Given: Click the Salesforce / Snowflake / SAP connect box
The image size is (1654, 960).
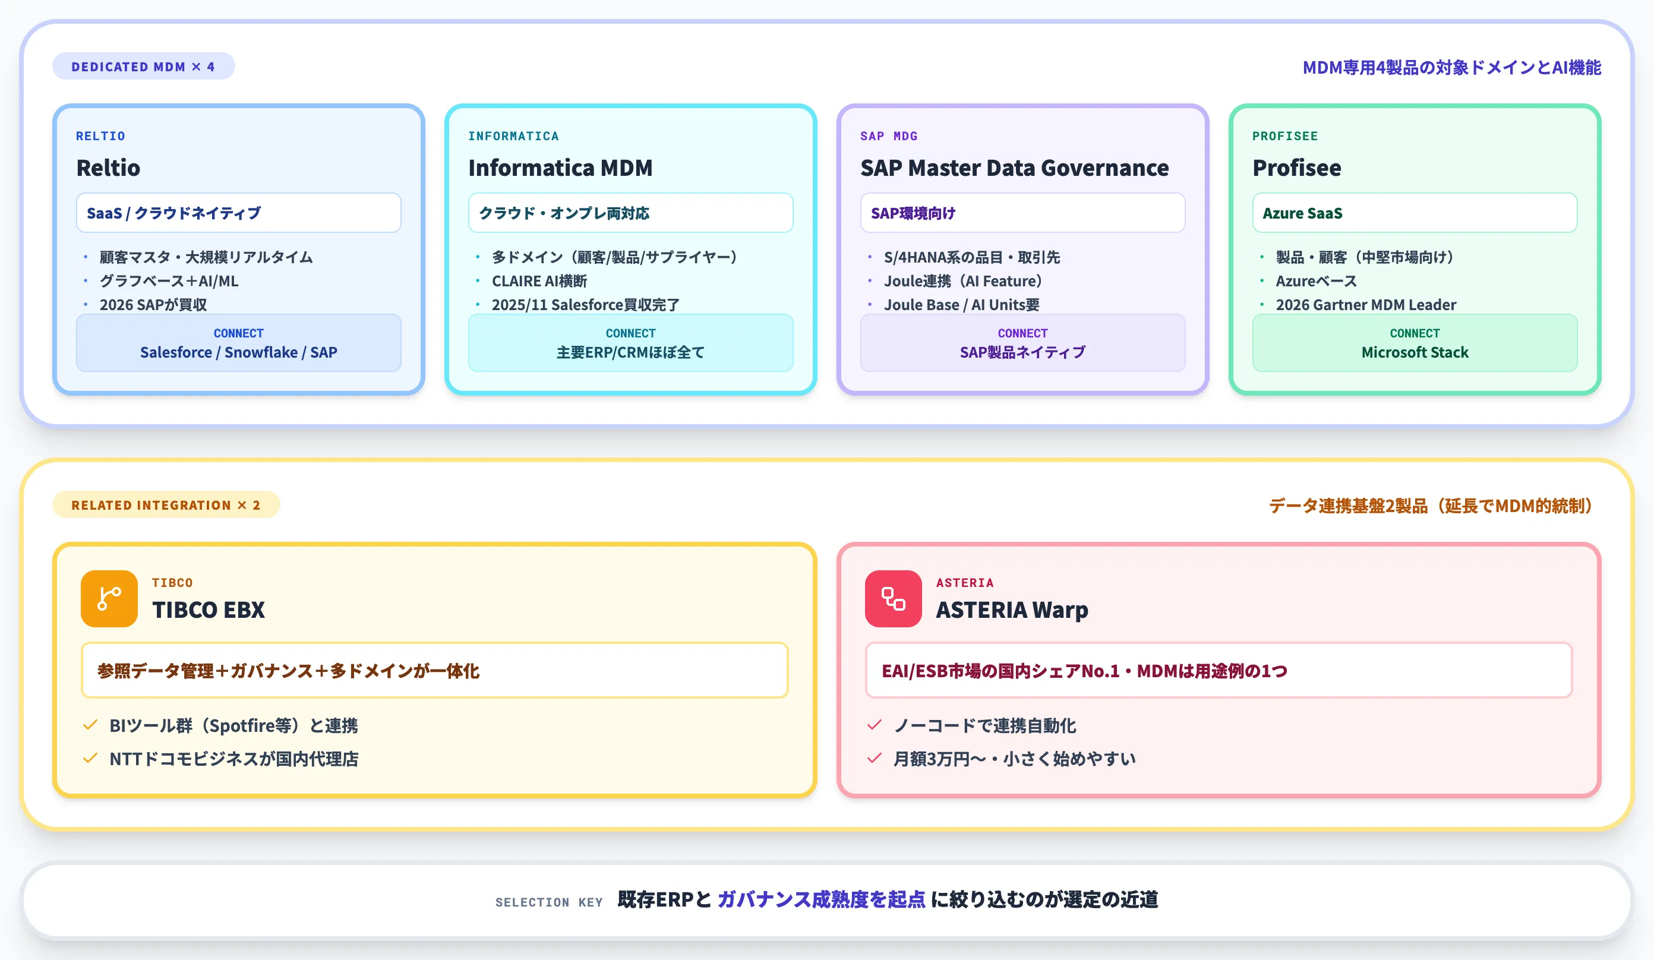Looking at the screenshot, I should tap(239, 343).
